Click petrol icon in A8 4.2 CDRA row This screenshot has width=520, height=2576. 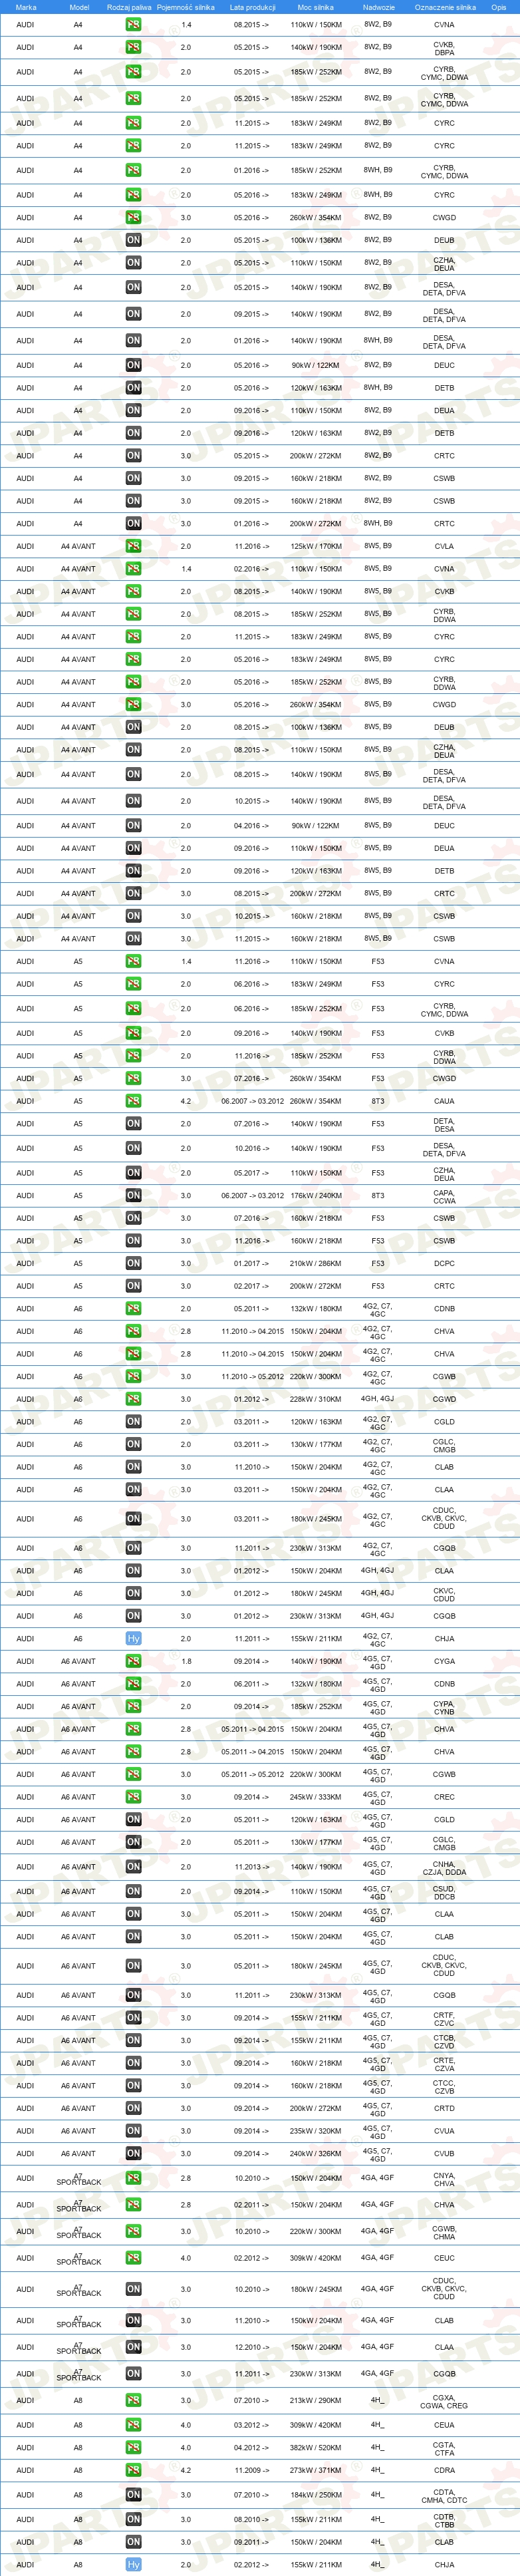(x=133, y=2470)
